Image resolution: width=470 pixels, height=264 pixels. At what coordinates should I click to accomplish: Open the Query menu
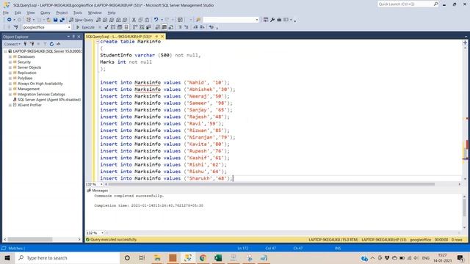click(46, 12)
